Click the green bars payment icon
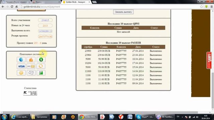The width and height of the screenshot is (214, 120). (41, 73)
